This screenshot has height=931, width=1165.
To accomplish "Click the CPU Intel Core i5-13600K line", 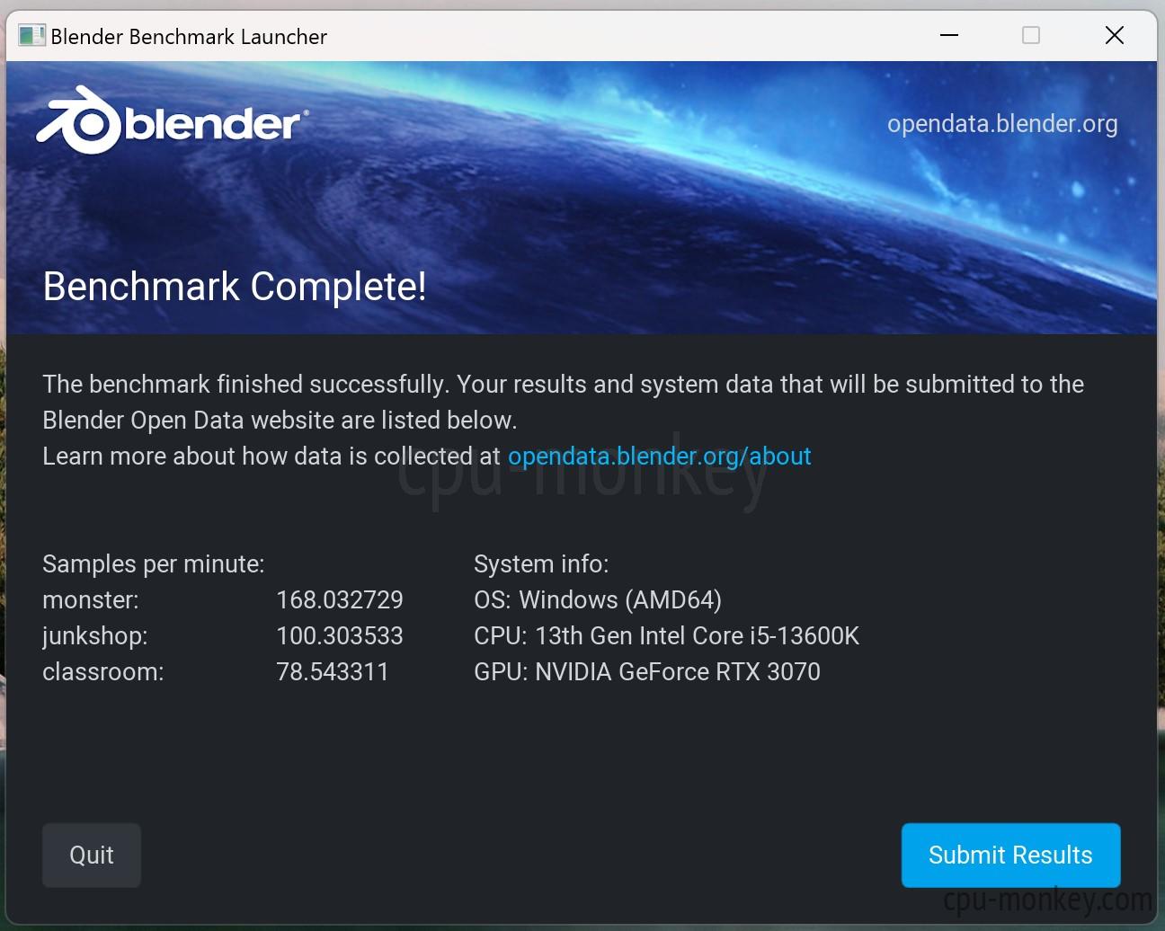I will click(666, 635).
